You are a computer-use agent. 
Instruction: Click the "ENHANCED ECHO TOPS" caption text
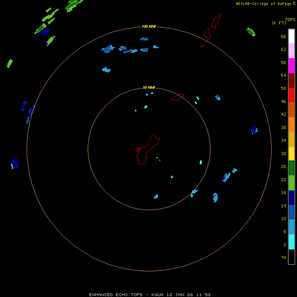coord(116,295)
